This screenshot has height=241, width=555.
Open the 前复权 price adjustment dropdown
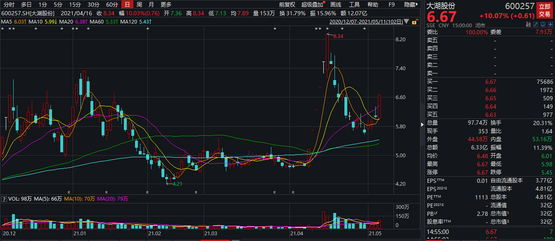pos(287,5)
